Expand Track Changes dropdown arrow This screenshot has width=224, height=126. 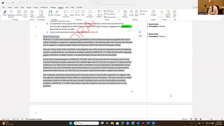tap(128, 17)
